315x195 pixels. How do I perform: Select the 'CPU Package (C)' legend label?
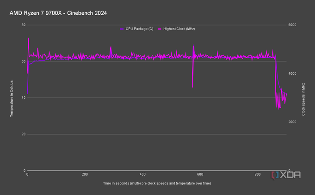[139, 29]
